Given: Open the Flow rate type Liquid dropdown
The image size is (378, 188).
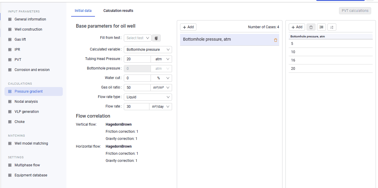Looking at the screenshot, I should tap(148, 97).
